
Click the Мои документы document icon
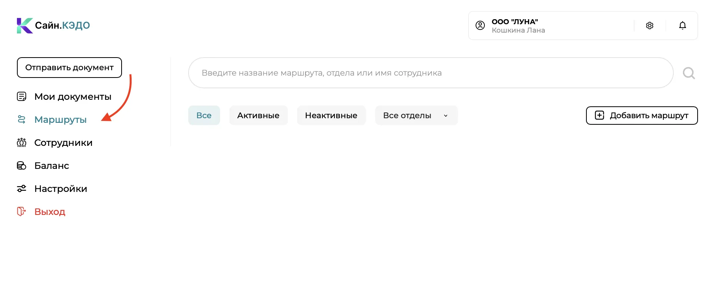[x=22, y=96]
